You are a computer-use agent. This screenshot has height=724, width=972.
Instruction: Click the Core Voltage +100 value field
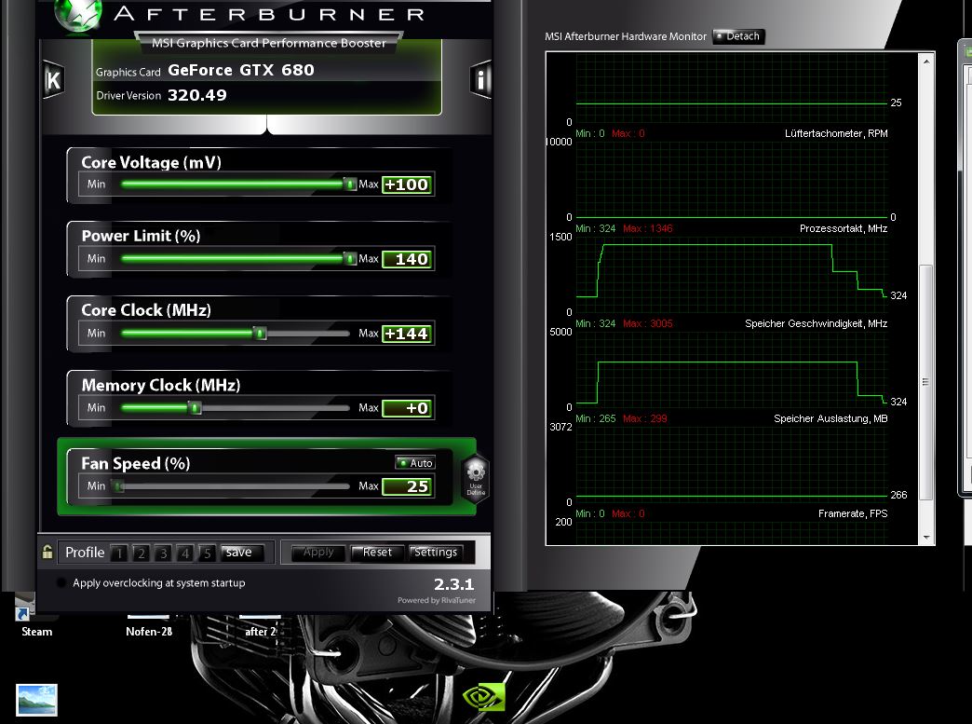point(407,184)
